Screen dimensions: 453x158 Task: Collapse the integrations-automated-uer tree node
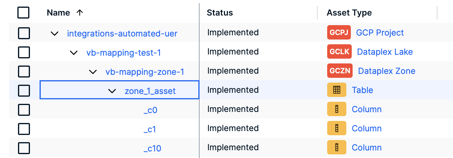coord(55,34)
